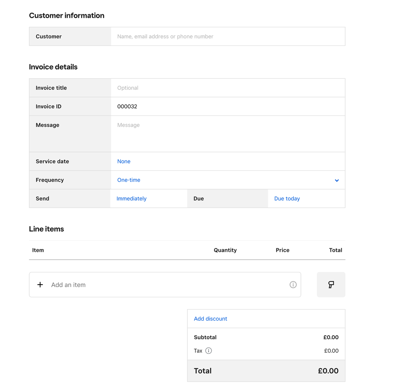Click the Item column header
Screen dimensions: 395x389
point(38,250)
